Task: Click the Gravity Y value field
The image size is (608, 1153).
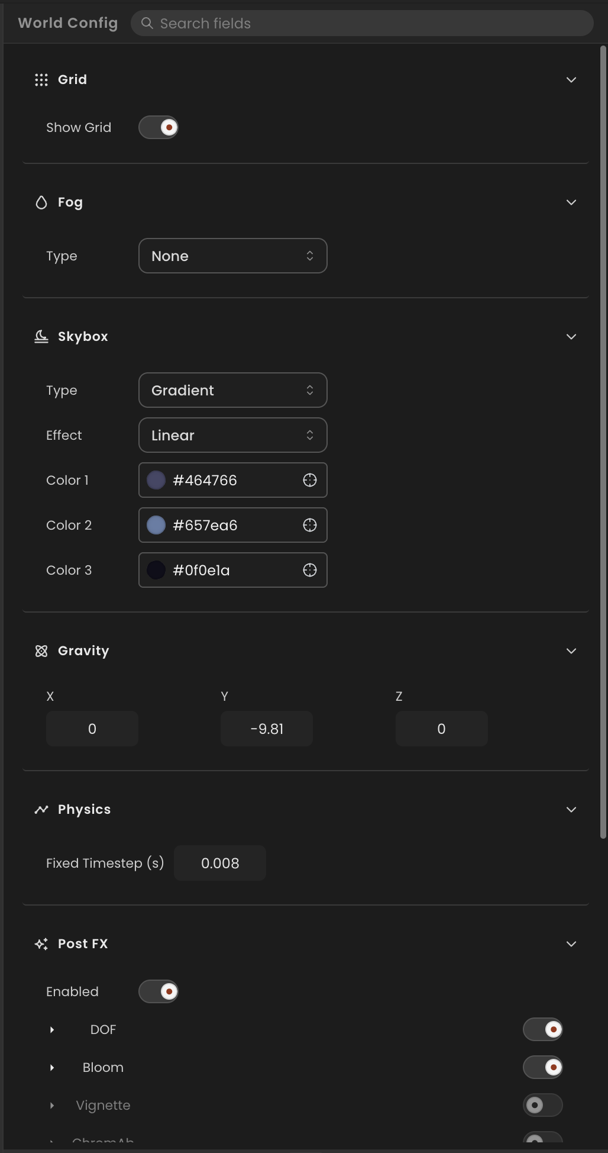Action: 267,729
